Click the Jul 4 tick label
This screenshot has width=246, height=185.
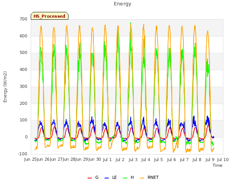click(x=146, y=160)
